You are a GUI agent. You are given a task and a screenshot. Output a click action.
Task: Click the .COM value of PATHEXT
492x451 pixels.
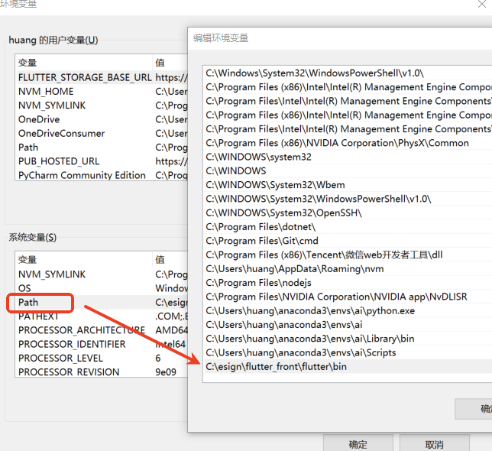pyautogui.click(x=171, y=316)
